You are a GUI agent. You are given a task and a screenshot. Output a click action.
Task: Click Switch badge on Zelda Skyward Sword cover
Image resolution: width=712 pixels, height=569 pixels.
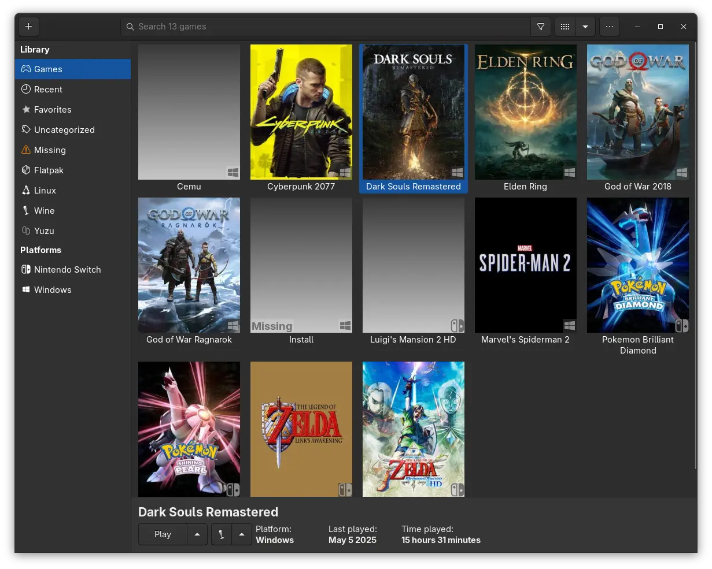(458, 490)
